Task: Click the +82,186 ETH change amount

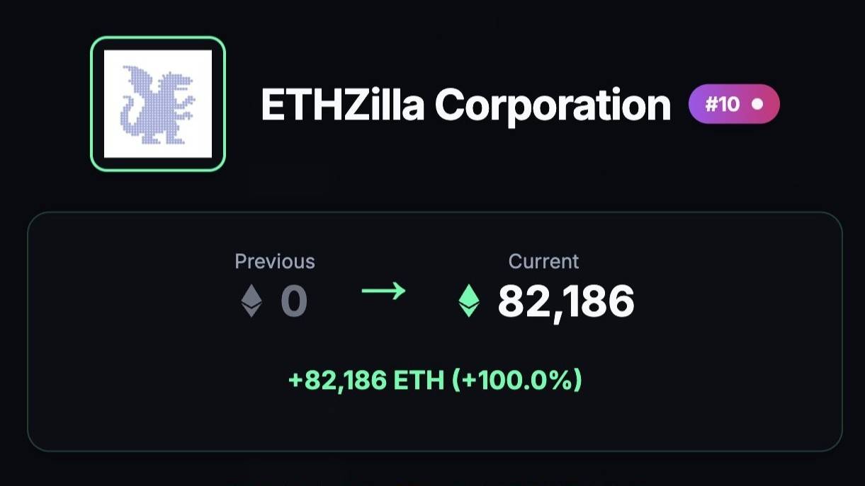Action: tap(365, 381)
